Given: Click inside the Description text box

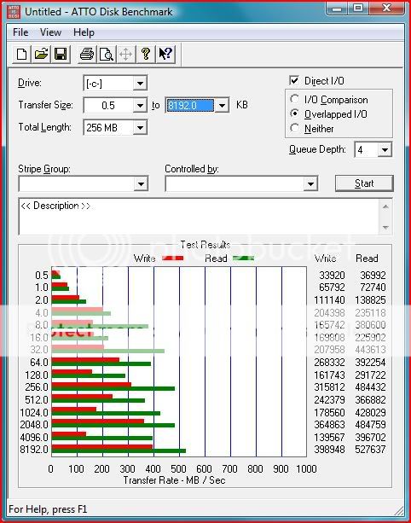Looking at the screenshot, I should click(199, 217).
